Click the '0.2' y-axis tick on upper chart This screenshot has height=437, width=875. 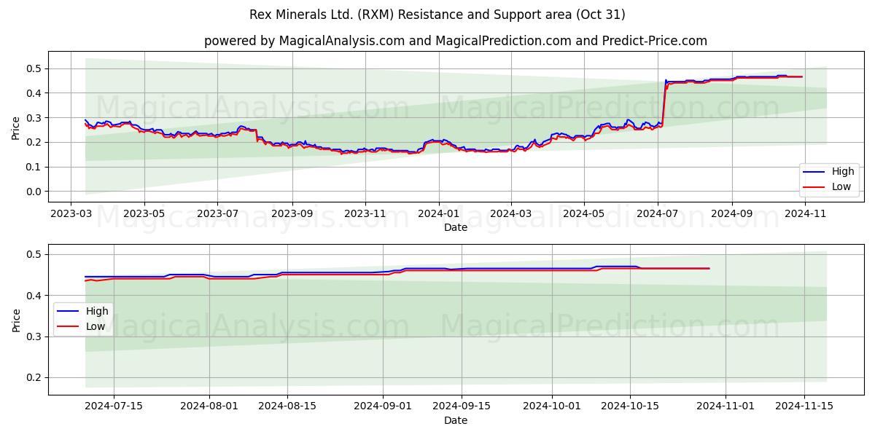pyautogui.click(x=35, y=142)
